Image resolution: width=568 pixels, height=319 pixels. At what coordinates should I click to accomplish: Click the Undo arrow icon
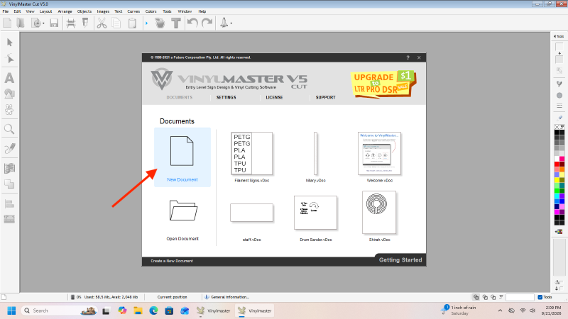click(x=192, y=23)
